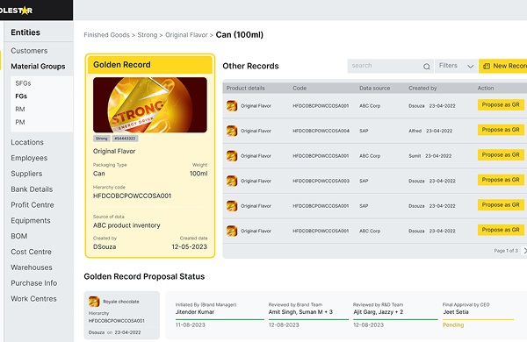Click ABC product inventory source text
This screenshot has height=342, width=527.
click(126, 225)
